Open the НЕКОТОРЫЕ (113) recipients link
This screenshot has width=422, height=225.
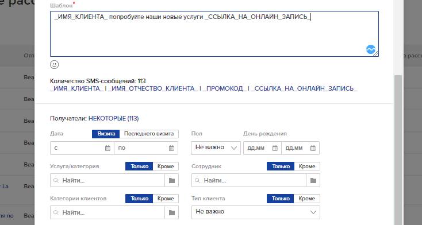pyautogui.click(x=114, y=118)
